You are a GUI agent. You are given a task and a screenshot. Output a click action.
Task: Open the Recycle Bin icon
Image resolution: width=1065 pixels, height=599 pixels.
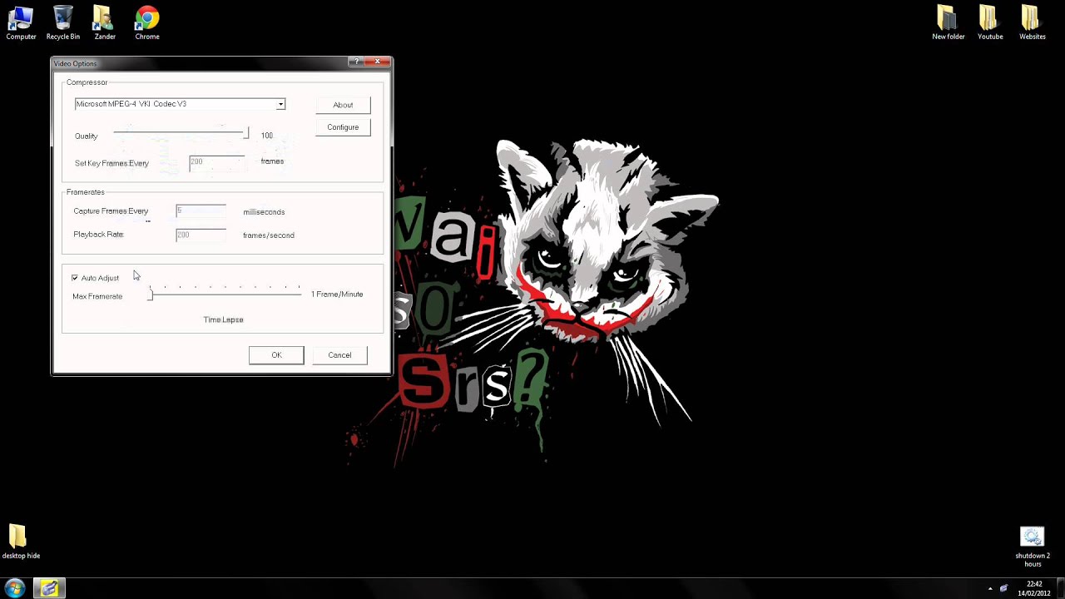(x=63, y=23)
